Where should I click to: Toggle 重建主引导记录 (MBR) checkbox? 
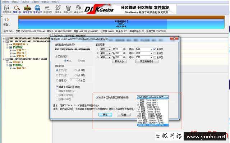[57, 87]
